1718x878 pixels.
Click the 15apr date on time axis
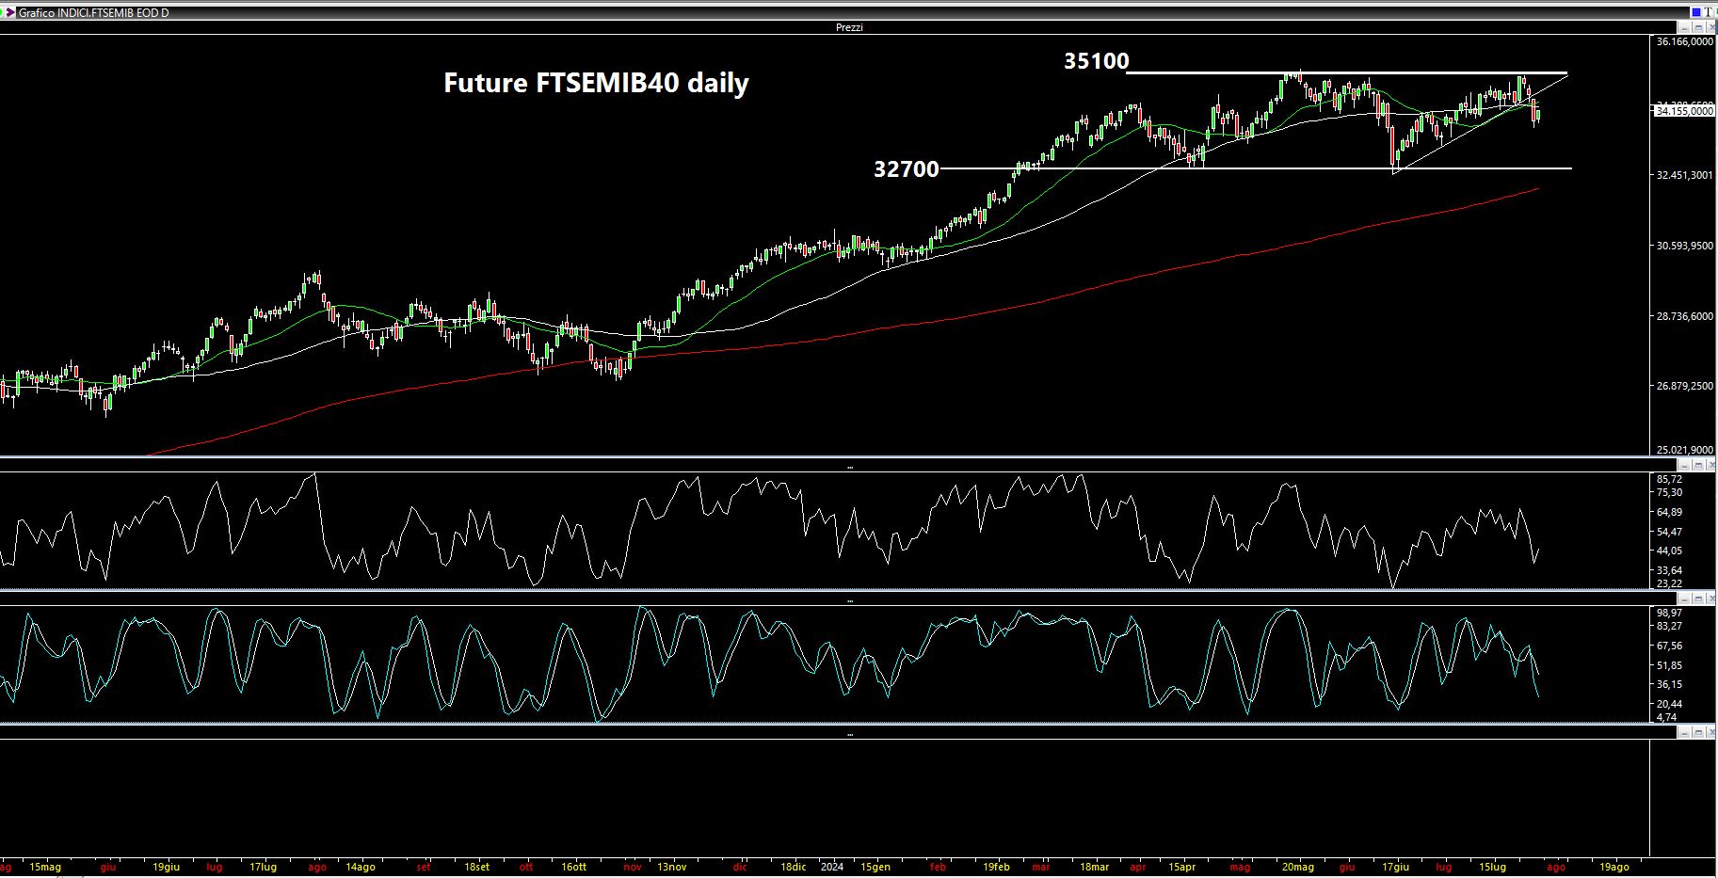[1181, 867]
